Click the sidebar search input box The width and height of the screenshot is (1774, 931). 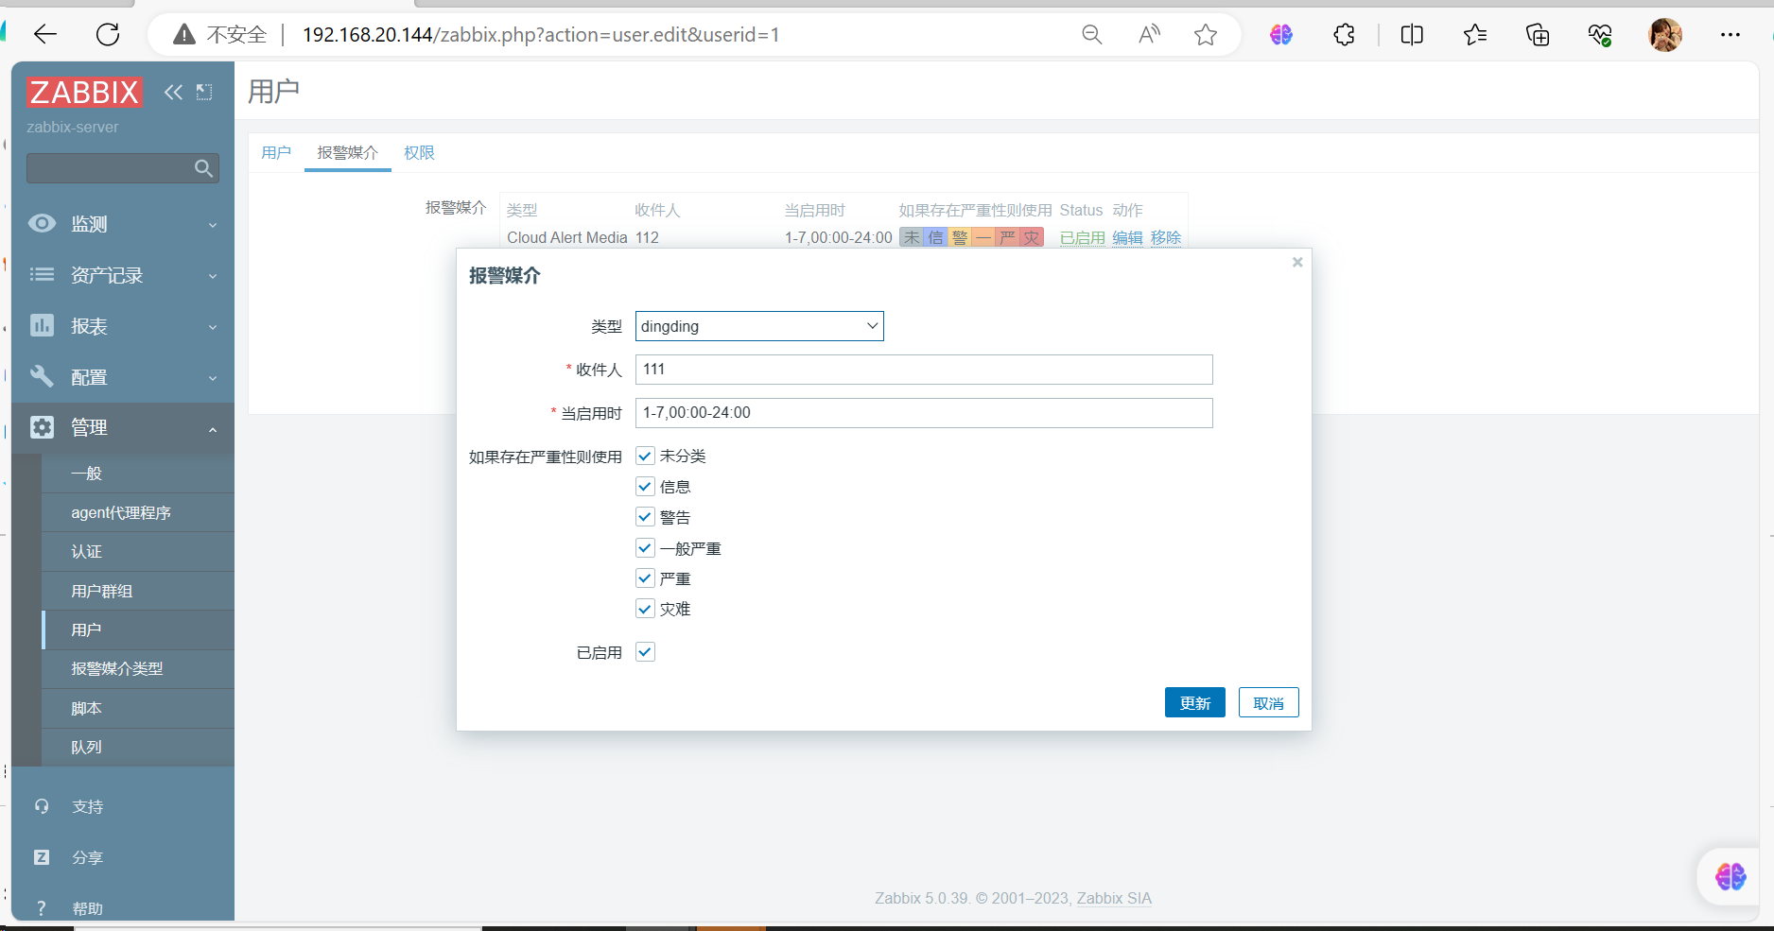[x=123, y=168]
